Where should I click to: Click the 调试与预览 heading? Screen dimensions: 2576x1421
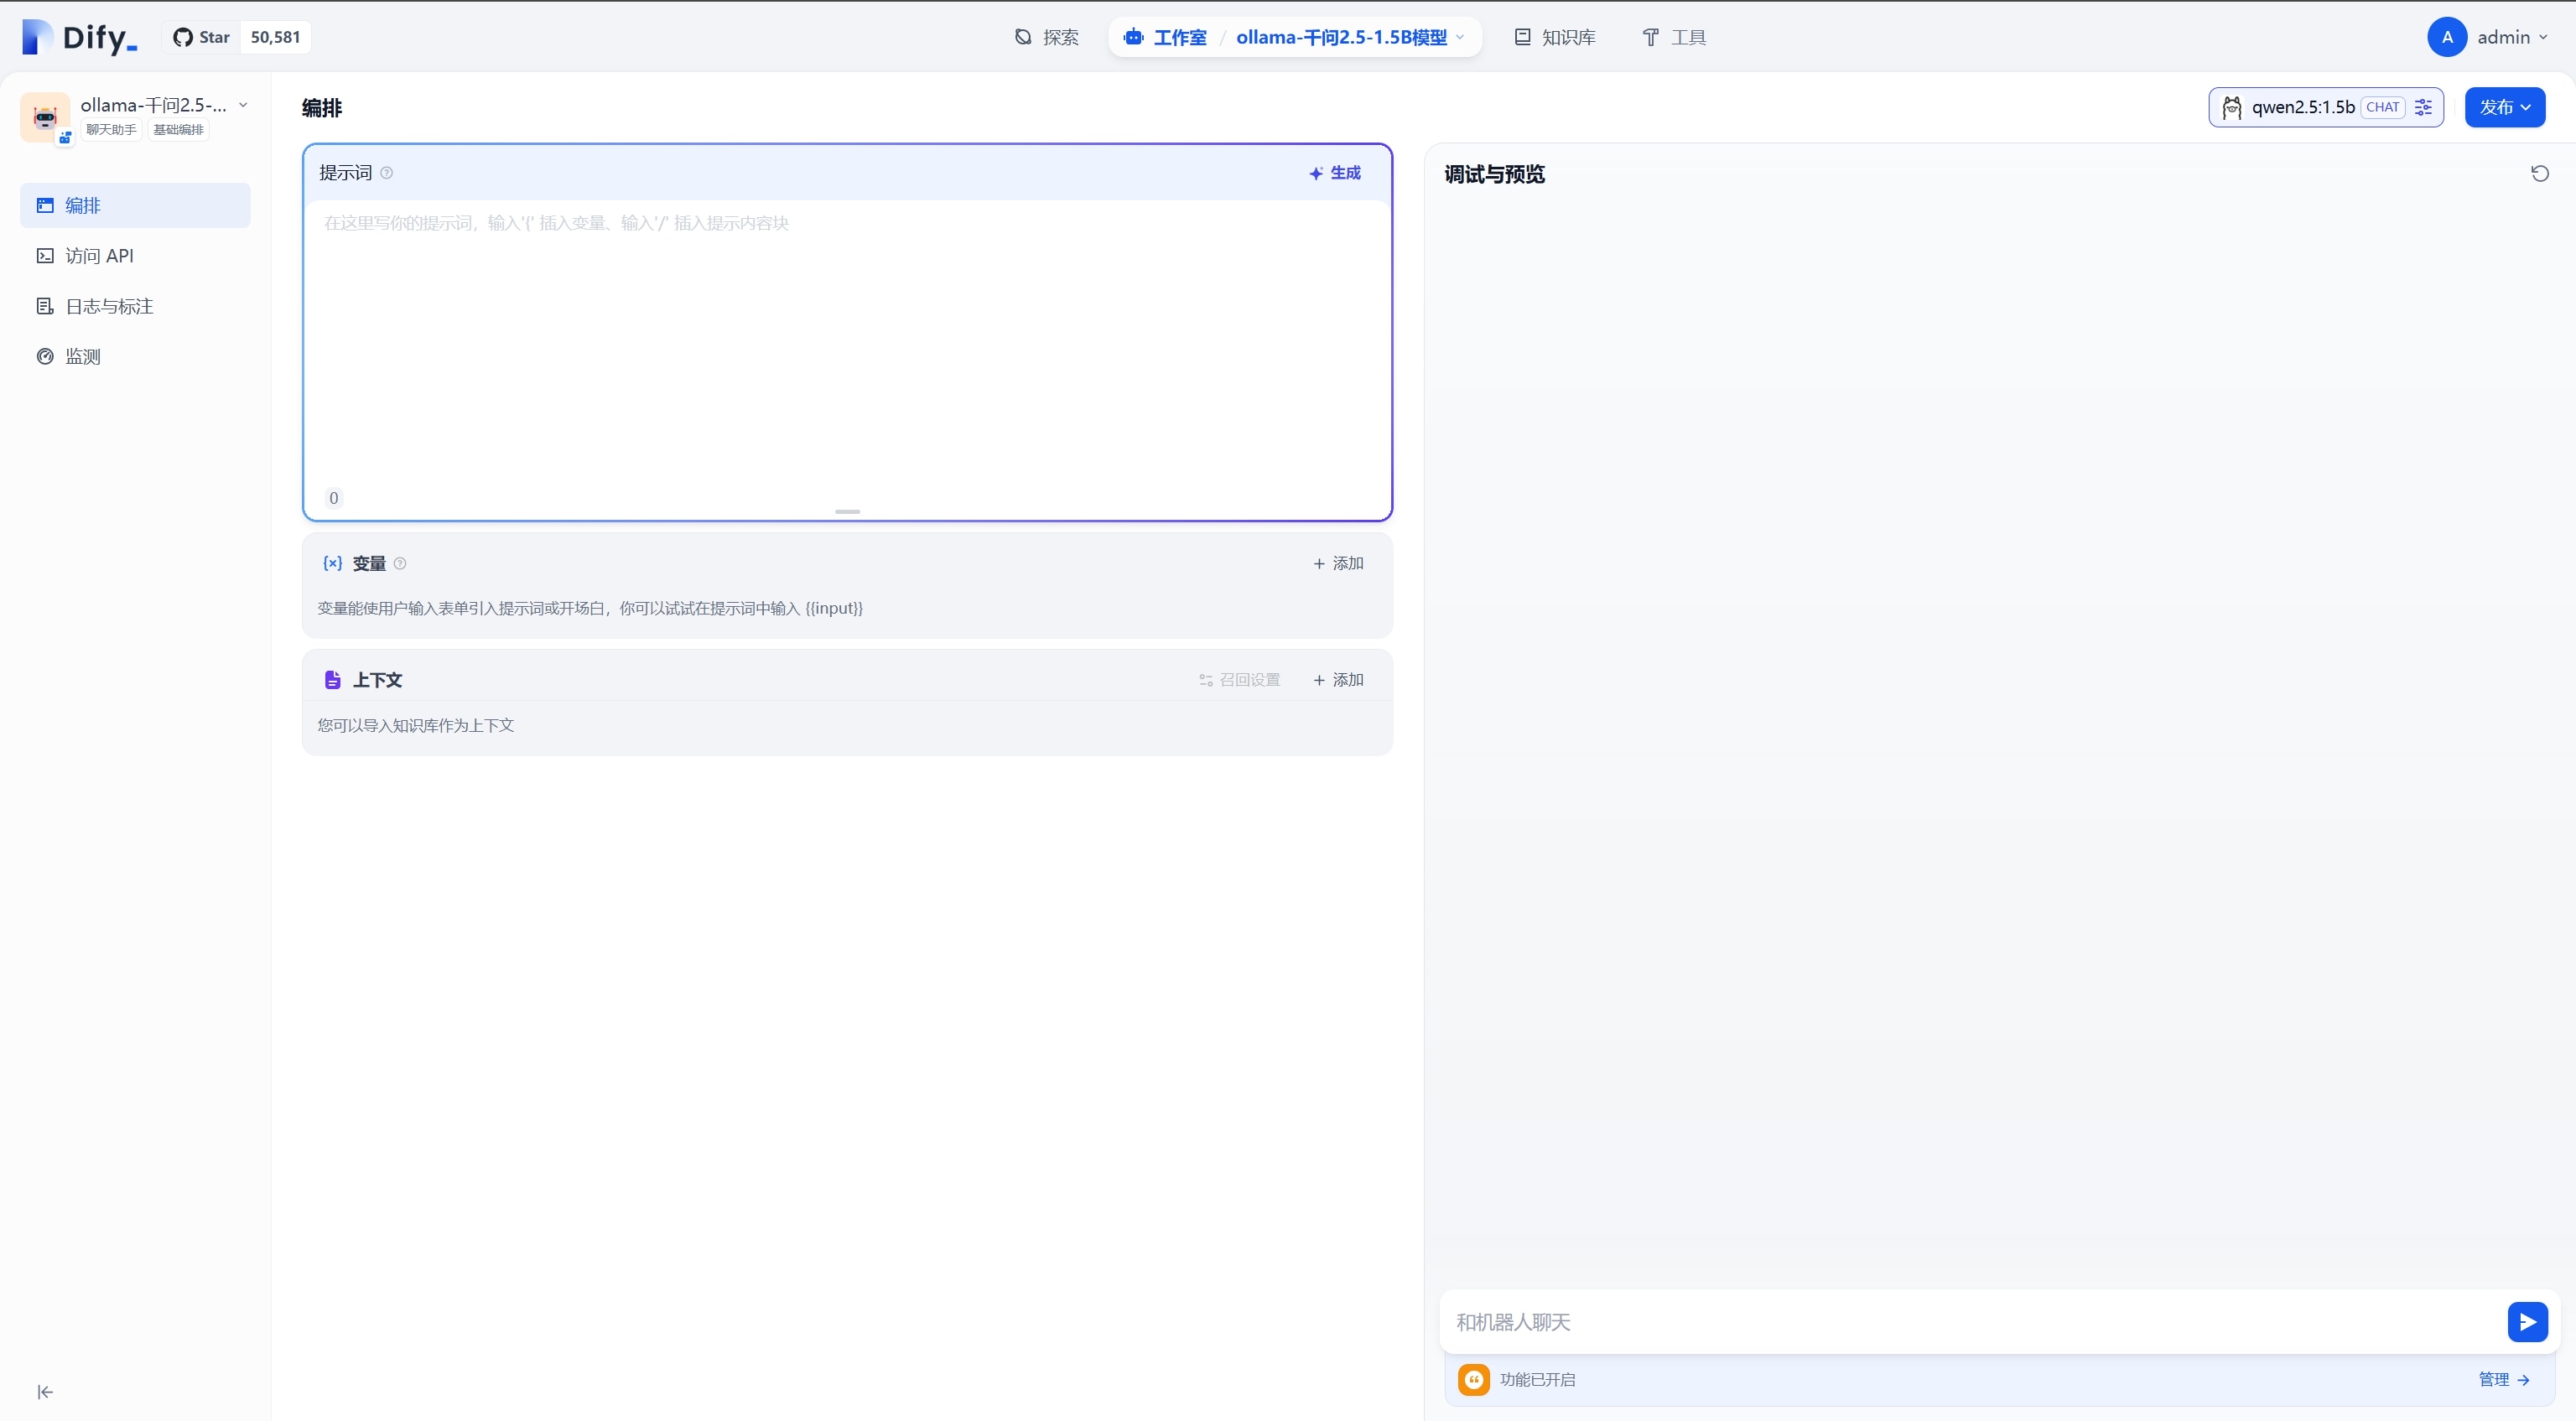[x=1495, y=174]
